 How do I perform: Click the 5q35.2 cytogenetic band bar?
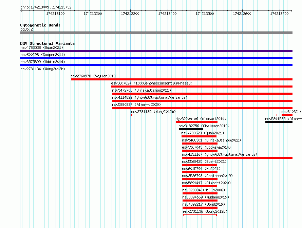click(x=156, y=33)
